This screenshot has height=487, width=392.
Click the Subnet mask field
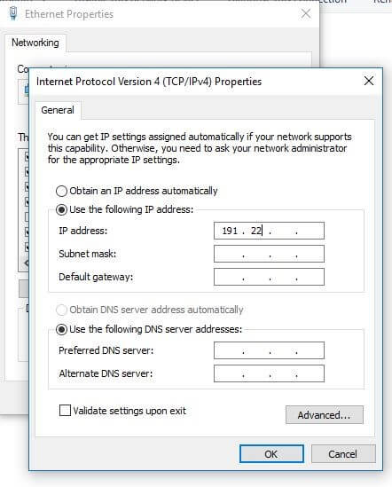[269, 254]
